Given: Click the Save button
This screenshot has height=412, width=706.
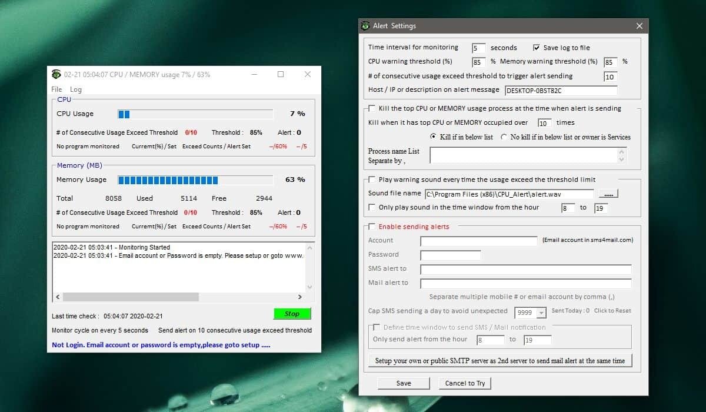Looking at the screenshot, I should pyautogui.click(x=404, y=383).
